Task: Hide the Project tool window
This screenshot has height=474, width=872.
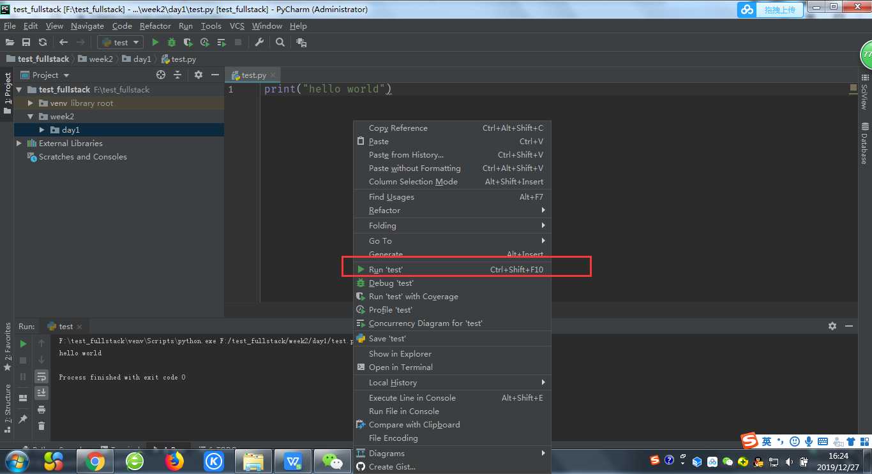Action: pos(215,75)
